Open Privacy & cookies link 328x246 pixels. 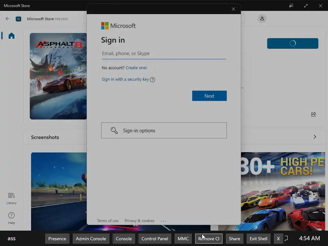[x=140, y=221]
